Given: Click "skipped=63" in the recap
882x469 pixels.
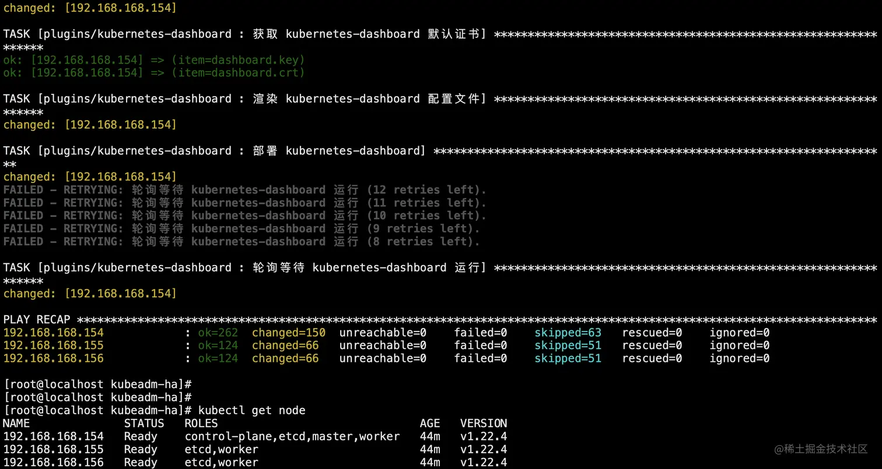Looking at the screenshot, I should (x=568, y=333).
